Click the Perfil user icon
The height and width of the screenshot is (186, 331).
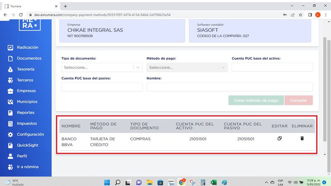tap(10, 156)
